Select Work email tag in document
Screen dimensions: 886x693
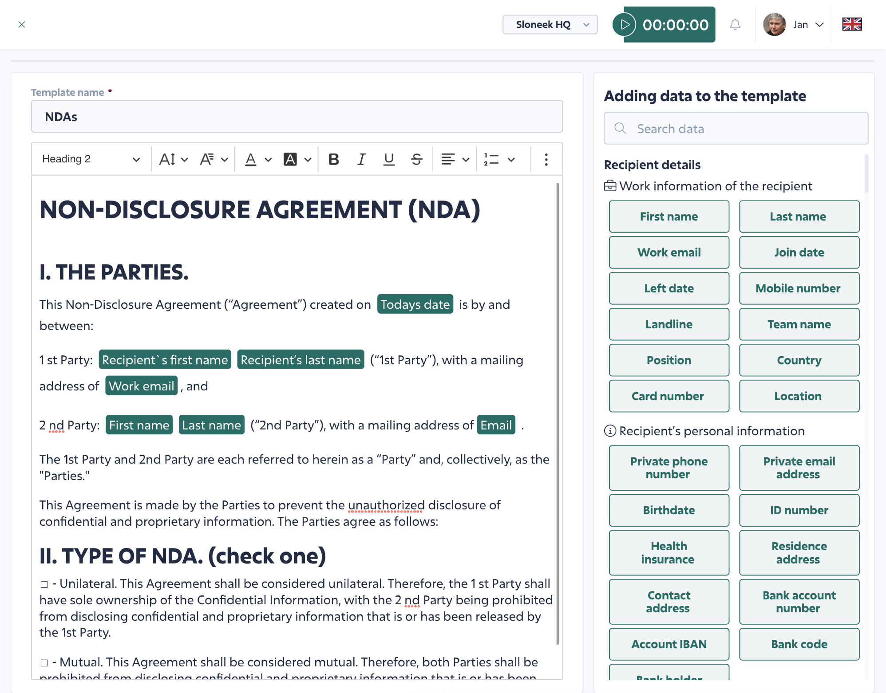click(x=142, y=386)
